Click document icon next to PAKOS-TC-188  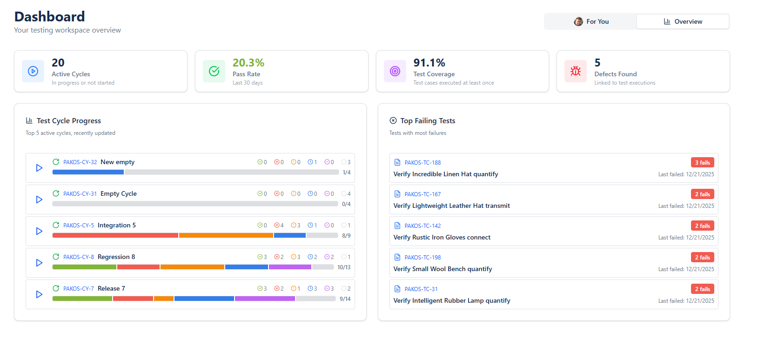[x=397, y=162]
